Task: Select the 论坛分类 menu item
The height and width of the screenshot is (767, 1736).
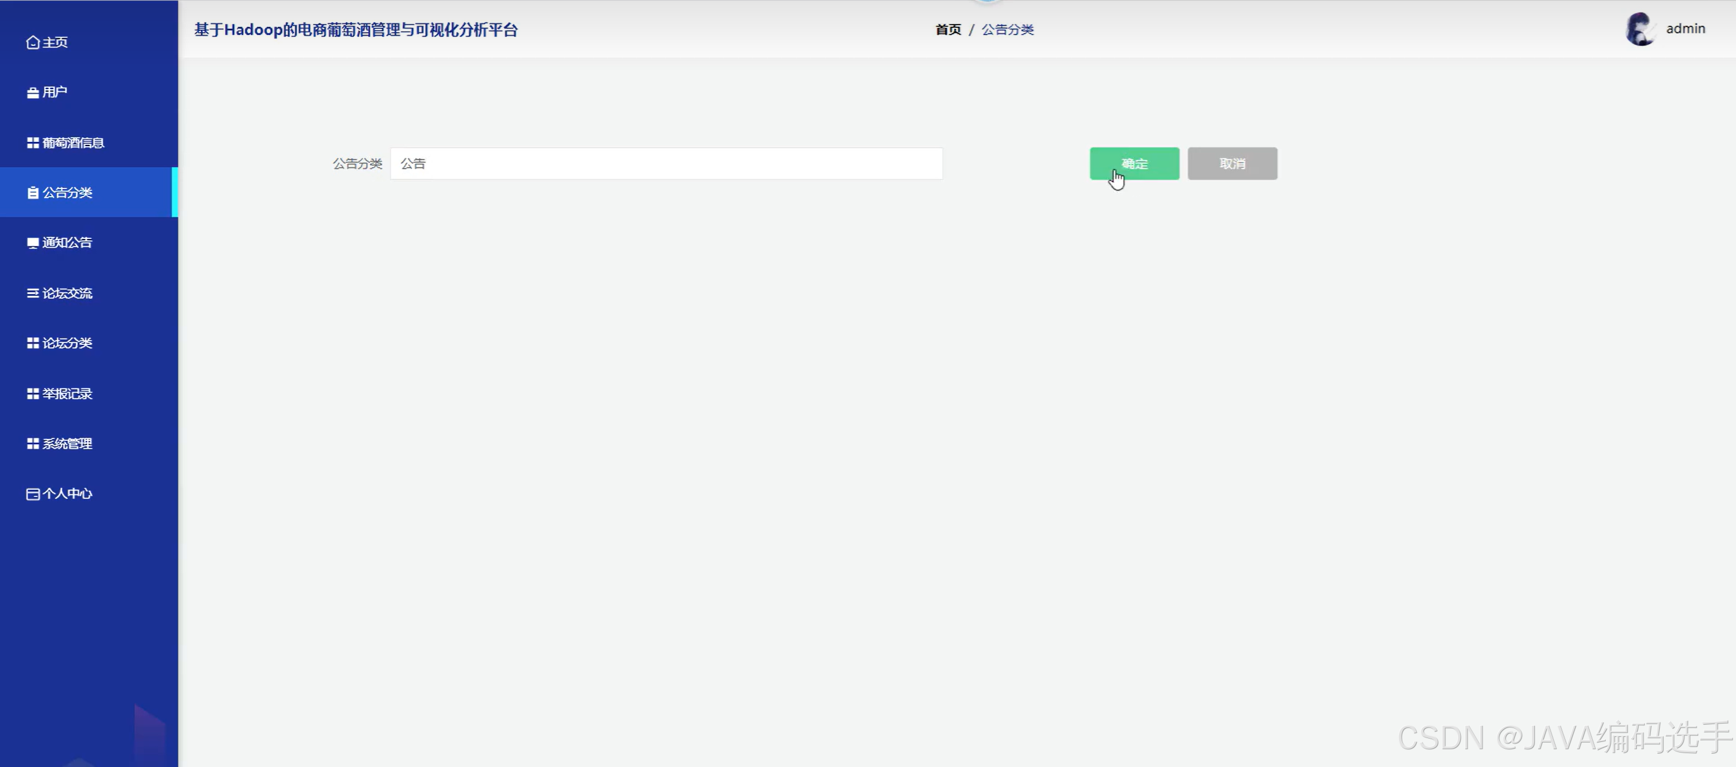Action: tap(89, 343)
